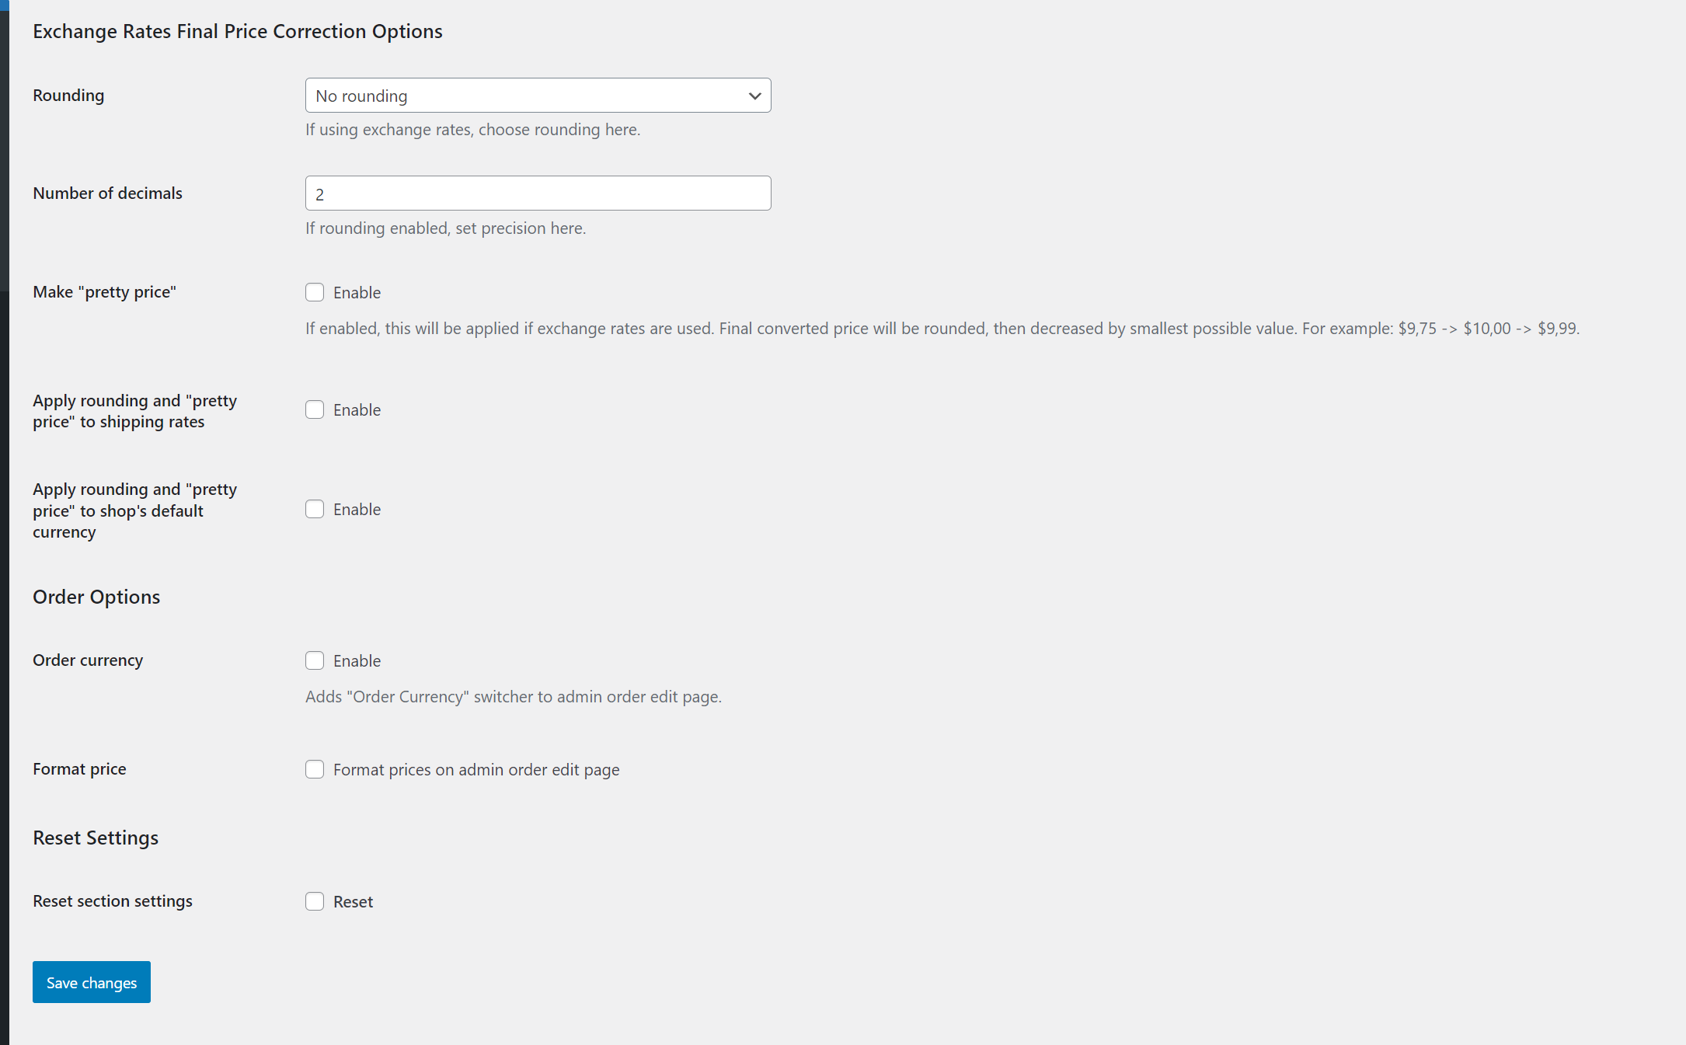Screen dimensions: 1686x1045
Task: Click the Order Options section heading
Action: pos(96,597)
